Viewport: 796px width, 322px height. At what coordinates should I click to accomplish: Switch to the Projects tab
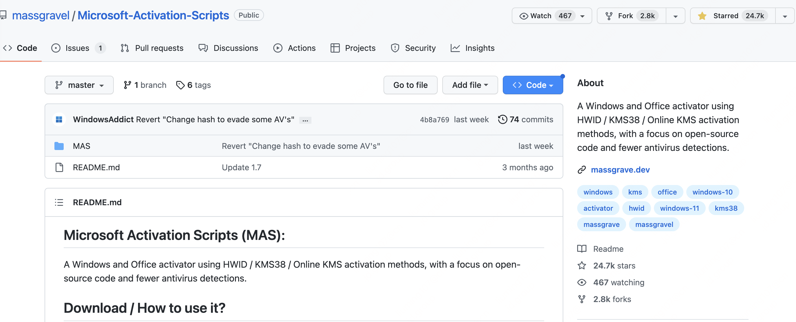[x=353, y=48]
